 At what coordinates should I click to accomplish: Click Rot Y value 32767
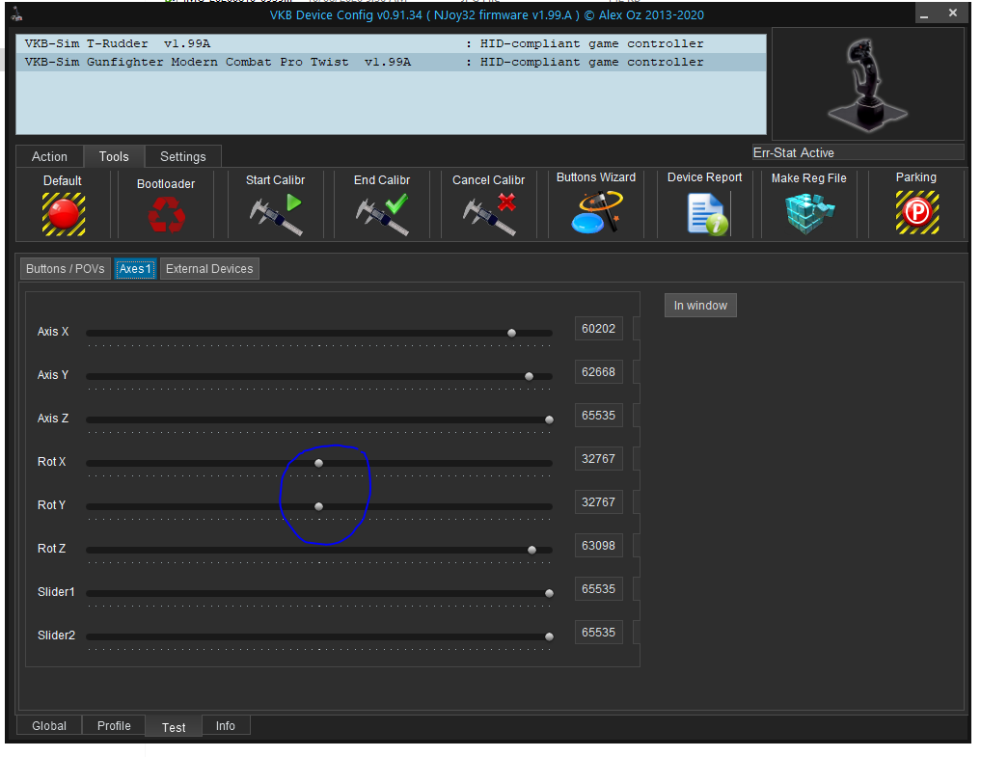(x=599, y=502)
